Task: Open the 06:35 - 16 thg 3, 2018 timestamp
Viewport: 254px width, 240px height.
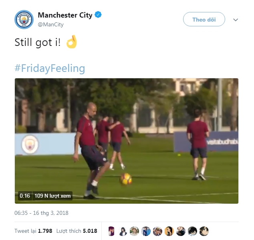Action: pos(42,213)
